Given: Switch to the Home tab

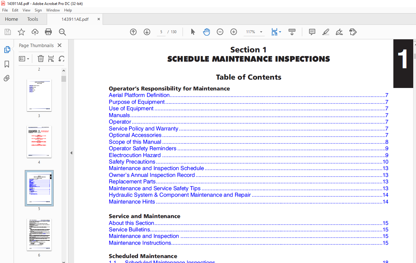Looking at the screenshot, I should (x=11, y=19).
